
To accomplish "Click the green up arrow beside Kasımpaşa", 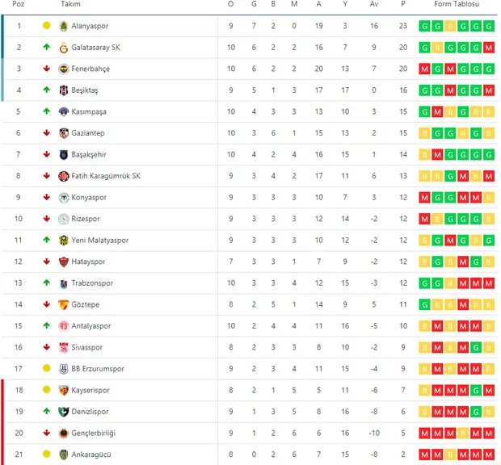I will pyautogui.click(x=47, y=111).
